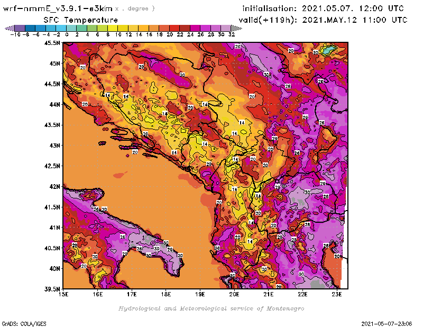Click the magenta legend swatch between 24 and 26

195,28
